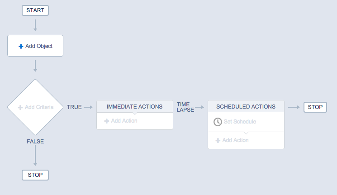Click Add Action under Scheduled Actions
The width and height of the screenshot is (337, 195).
(235, 140)
